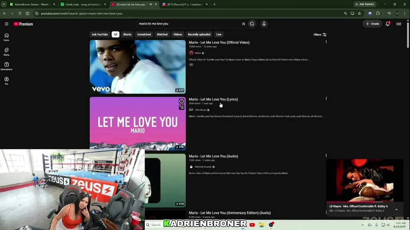Image resolution: width=410 pixels, height=230 pixels.
Task: Select the Live filter chip
Action: tap(219, 34)
